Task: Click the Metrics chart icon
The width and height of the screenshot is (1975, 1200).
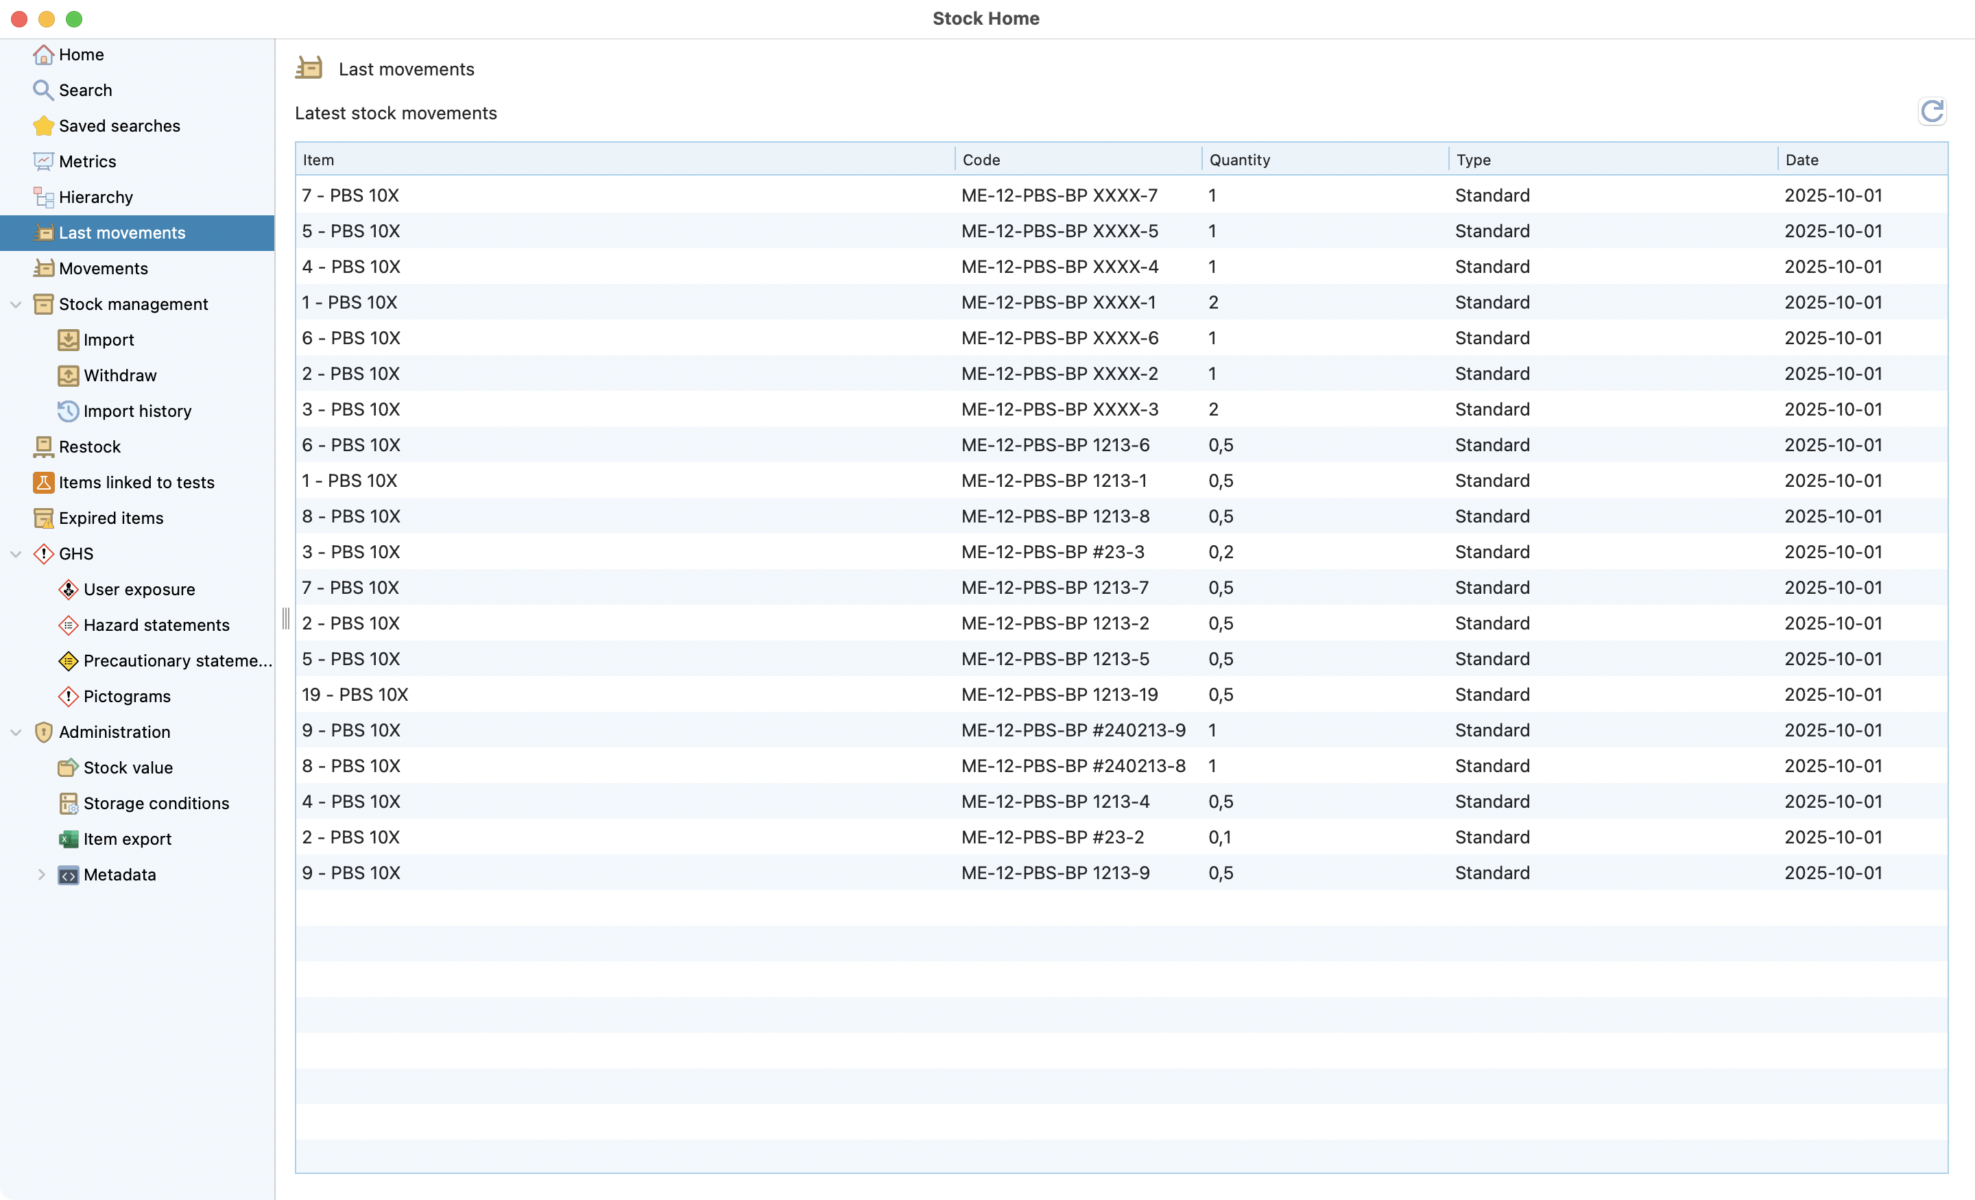Action: pyautogui.click(x=43, y=162)
